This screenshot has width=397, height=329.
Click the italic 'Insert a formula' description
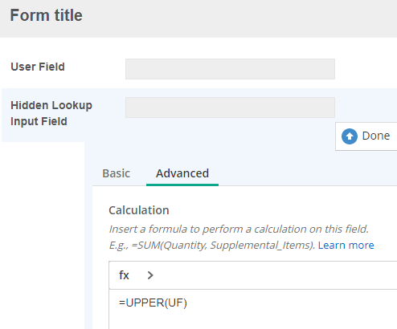tap(239, 229)
